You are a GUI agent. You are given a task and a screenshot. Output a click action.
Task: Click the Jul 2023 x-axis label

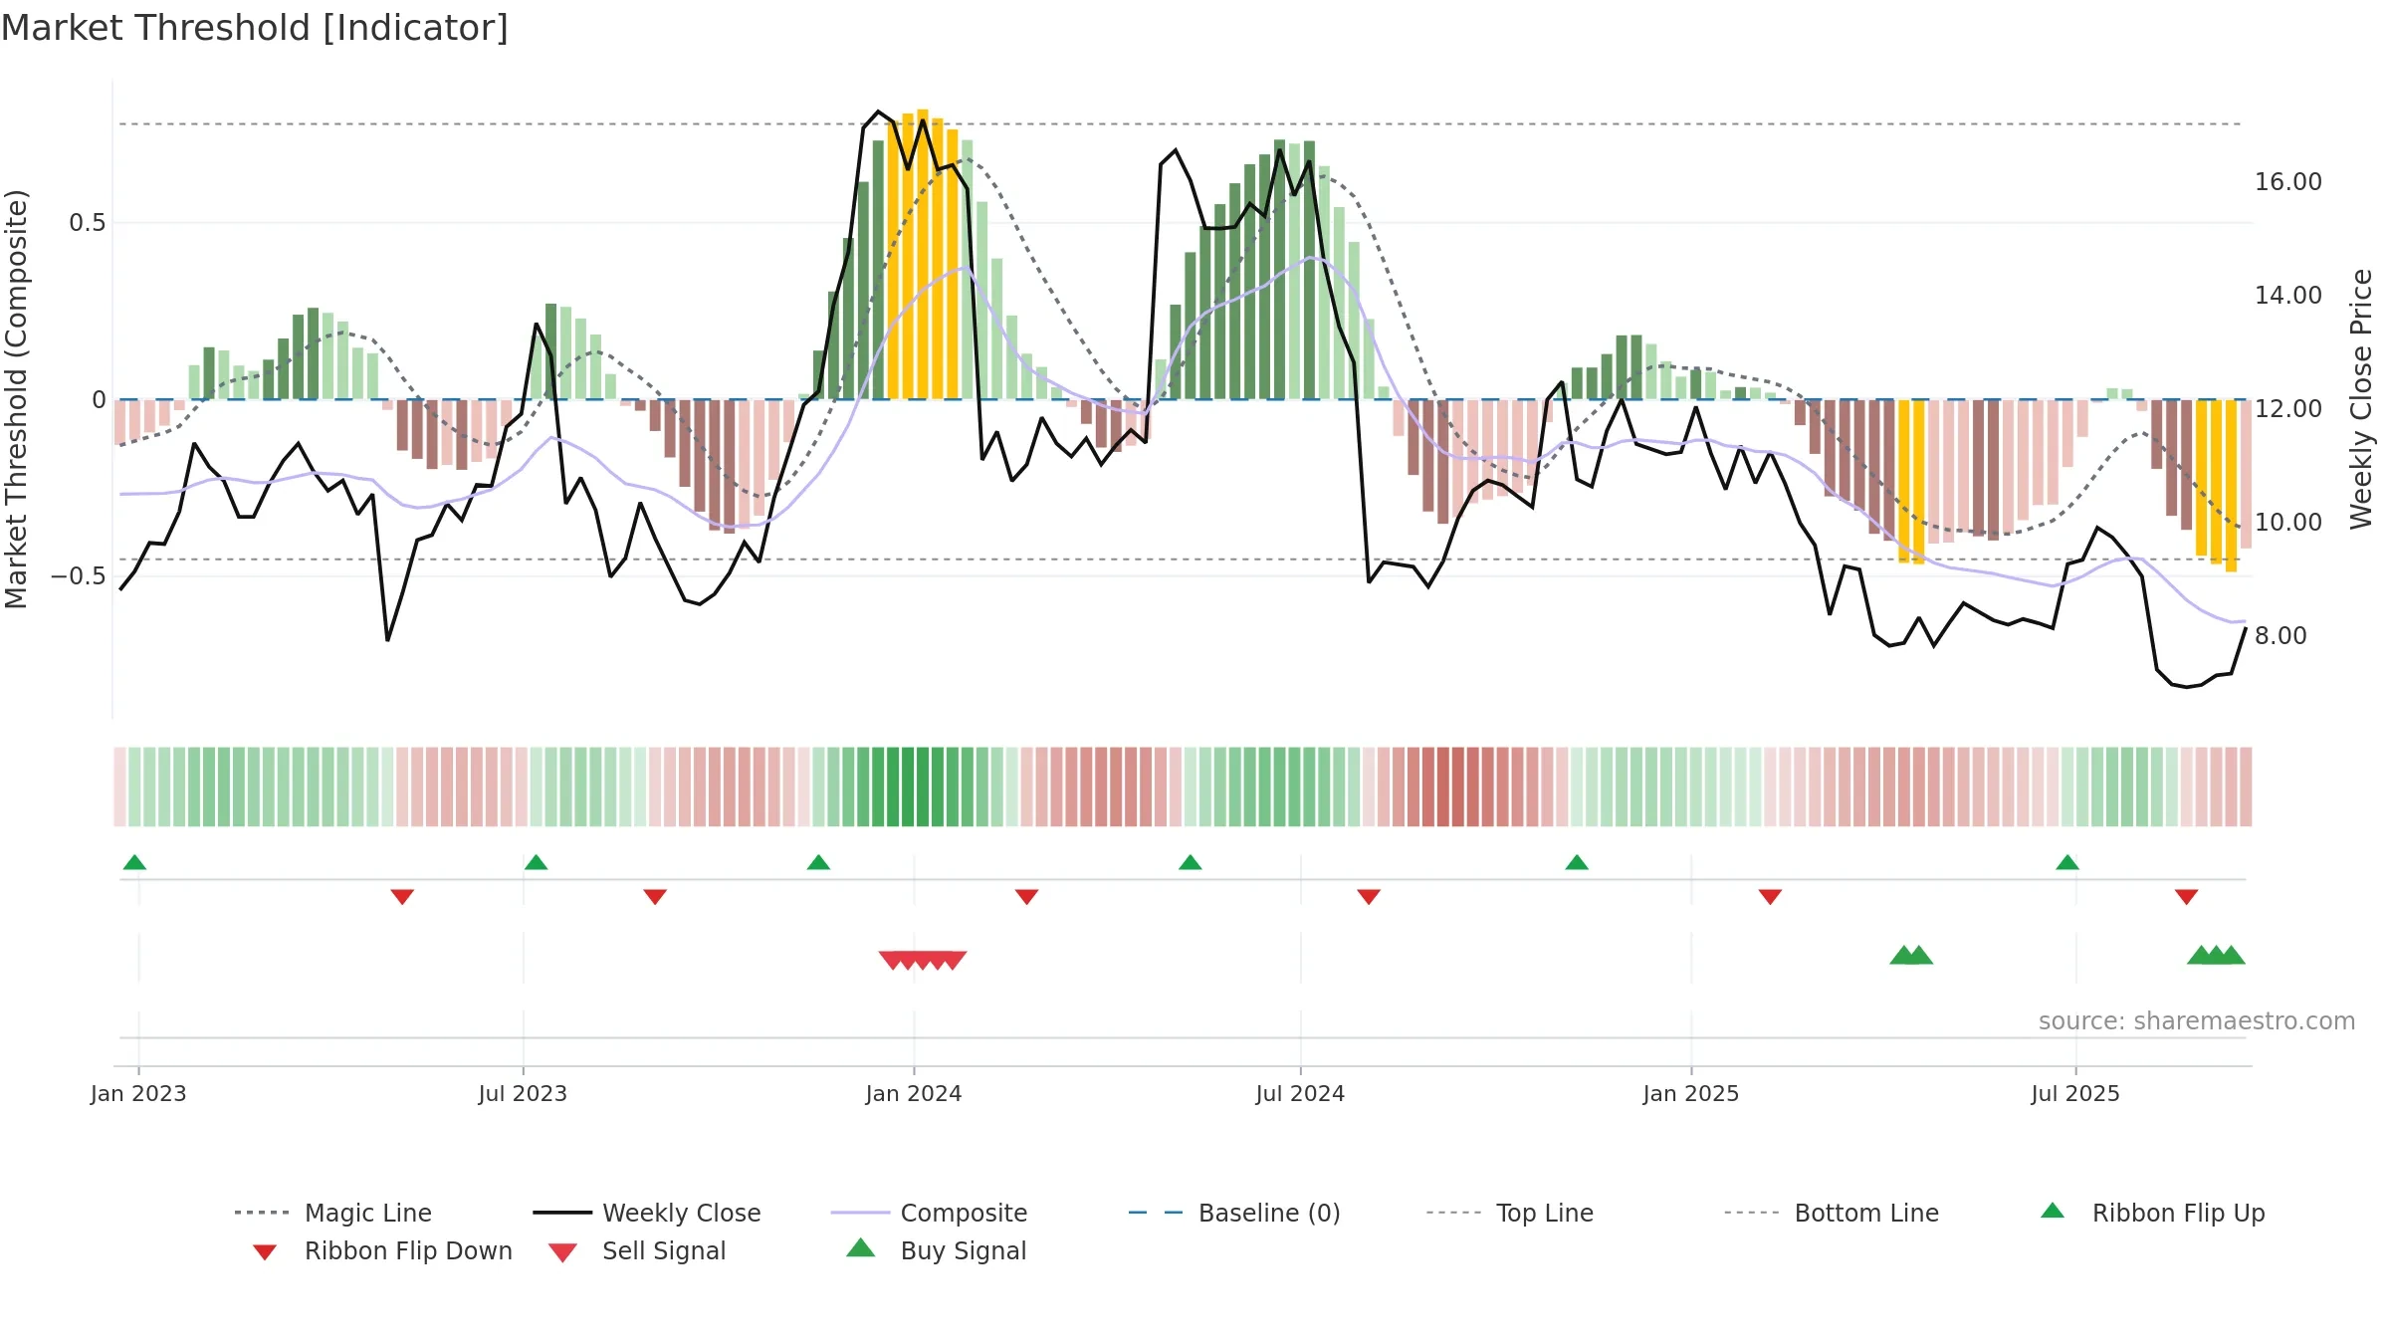click(523, 1093)
